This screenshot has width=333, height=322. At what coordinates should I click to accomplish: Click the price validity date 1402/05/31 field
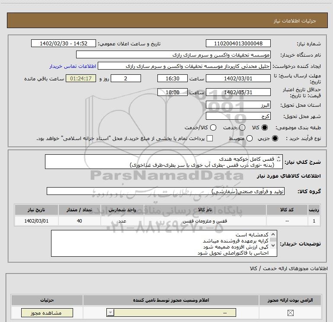pyautogui.click(x=238, y=92)
